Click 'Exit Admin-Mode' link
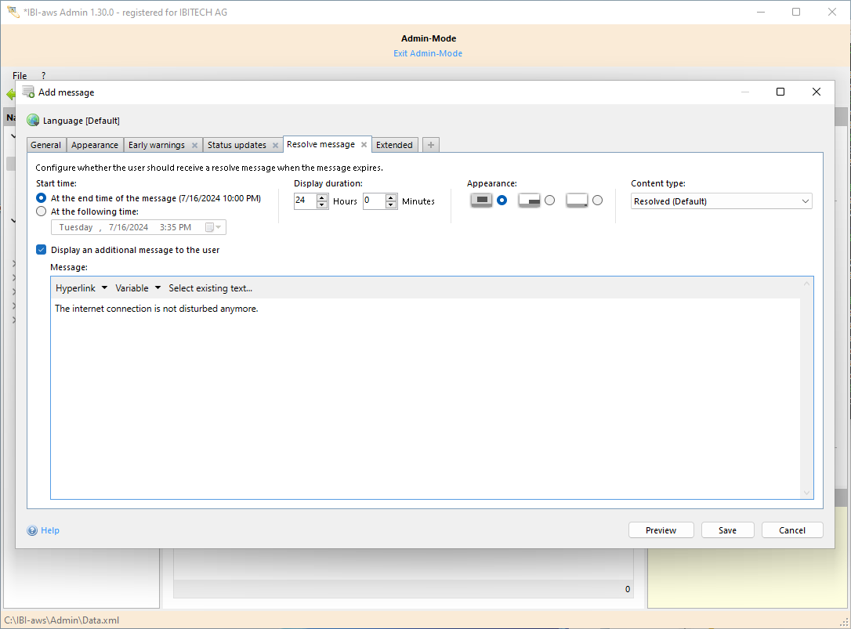Image resolution: width=851 pixels, height=629 pixels. coord(428,53)
